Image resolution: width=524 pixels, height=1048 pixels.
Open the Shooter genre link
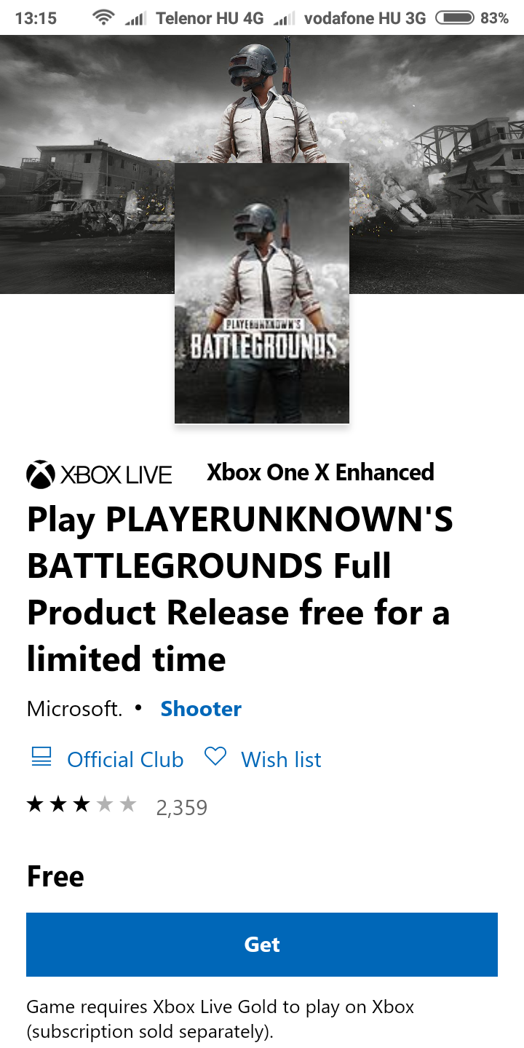(201, 709)
